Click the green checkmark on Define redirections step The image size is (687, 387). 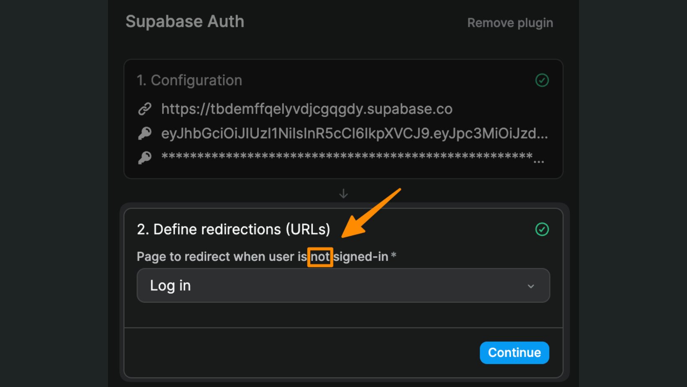click(542, 229)
